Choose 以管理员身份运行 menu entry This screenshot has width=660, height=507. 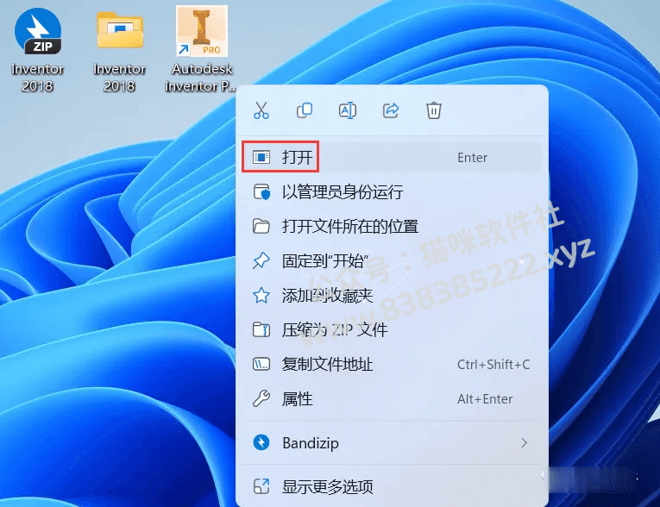[x=392, y=192]
